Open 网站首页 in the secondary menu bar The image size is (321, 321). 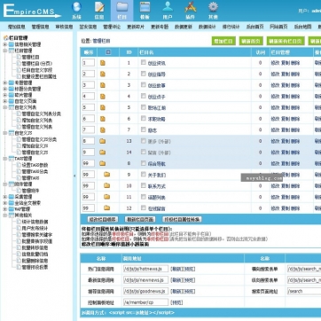278,27
